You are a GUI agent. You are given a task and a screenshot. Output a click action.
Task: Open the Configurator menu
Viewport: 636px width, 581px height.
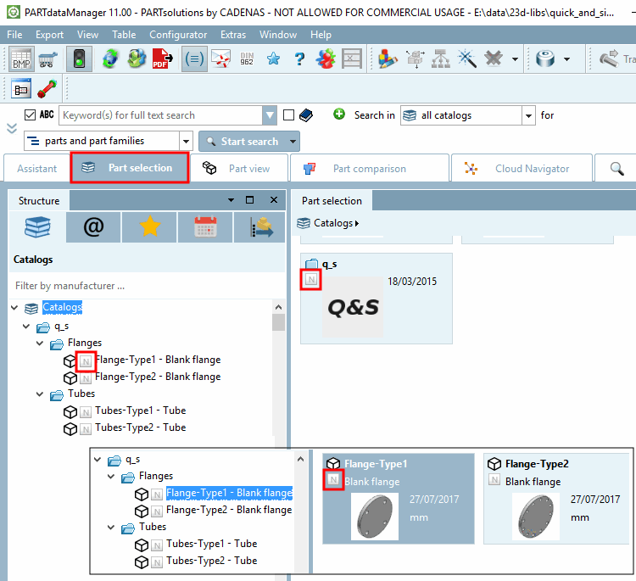click(x=178, y=35)
